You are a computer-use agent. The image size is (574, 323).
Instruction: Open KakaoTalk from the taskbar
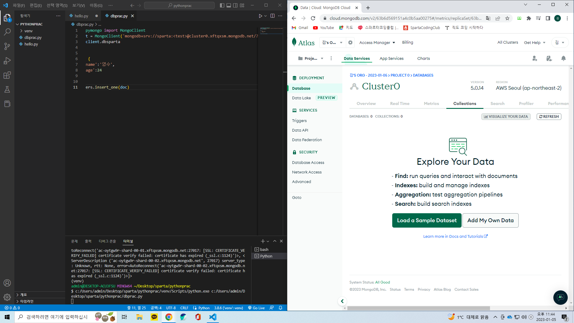click(x=154, y=317)
